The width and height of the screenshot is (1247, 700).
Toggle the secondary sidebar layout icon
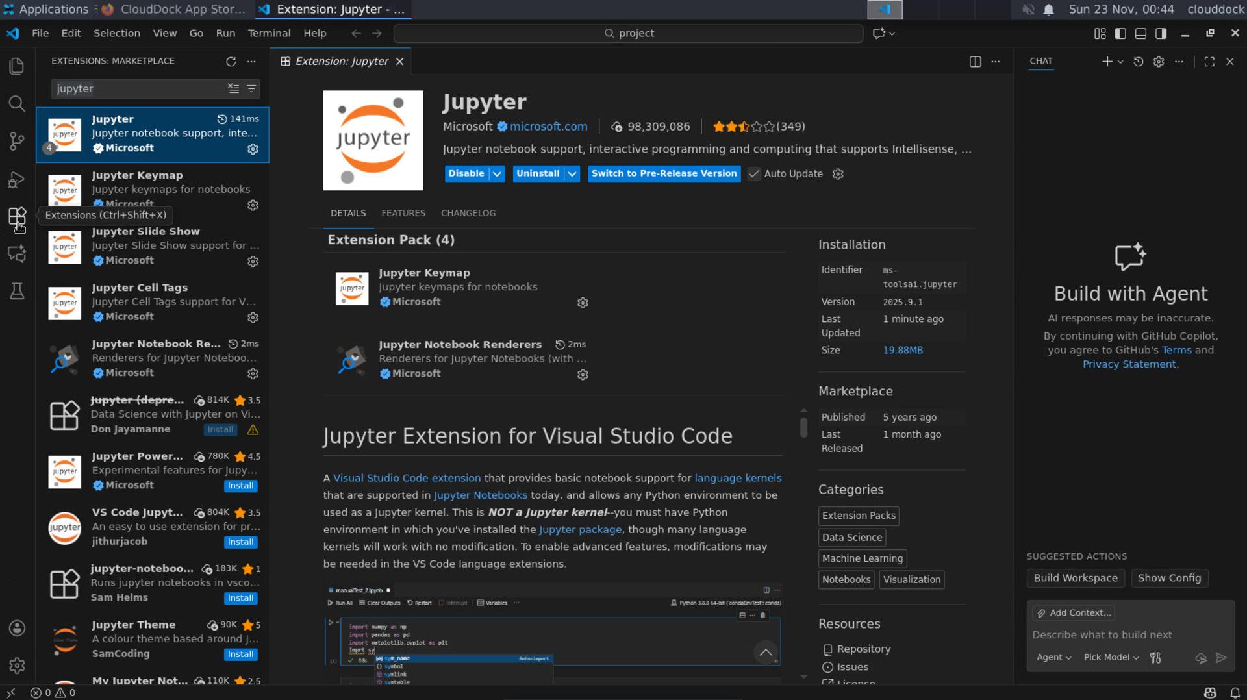pos(1161,33)
